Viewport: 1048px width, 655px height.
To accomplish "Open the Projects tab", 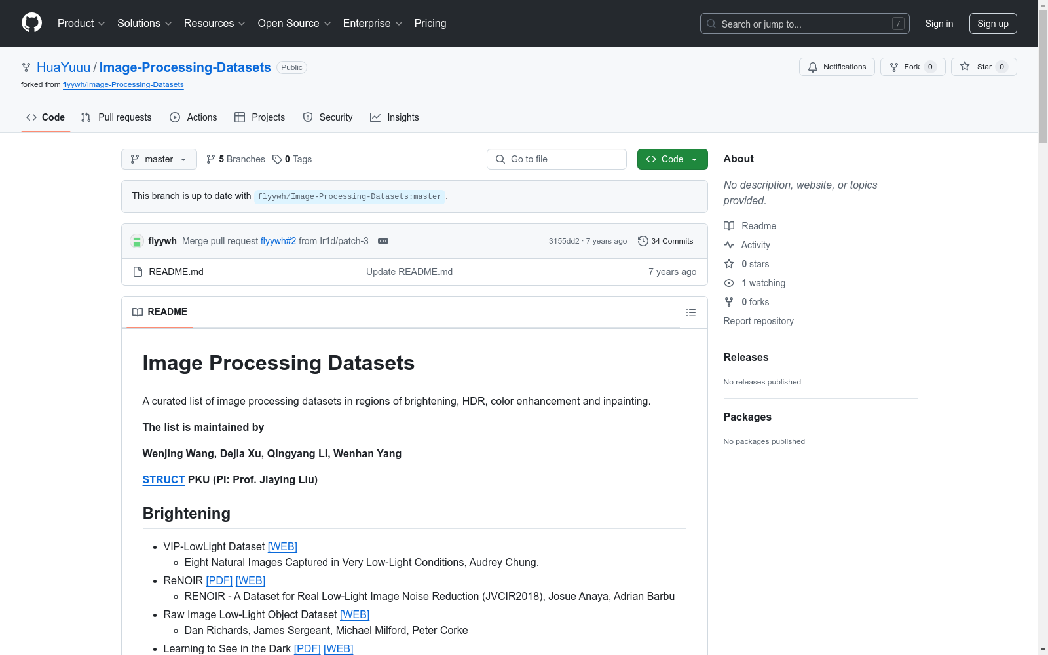I will tap(260, 117).
